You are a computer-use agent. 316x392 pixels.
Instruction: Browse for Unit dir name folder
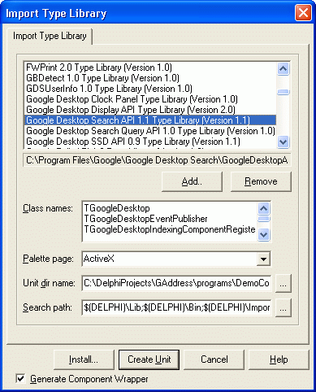click(x=284, y=284)
